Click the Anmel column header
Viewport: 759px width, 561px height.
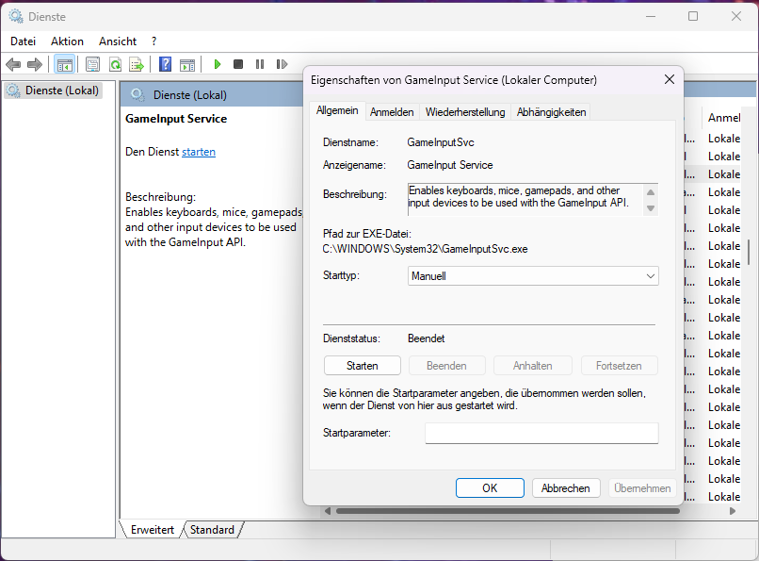coord(723,118)
